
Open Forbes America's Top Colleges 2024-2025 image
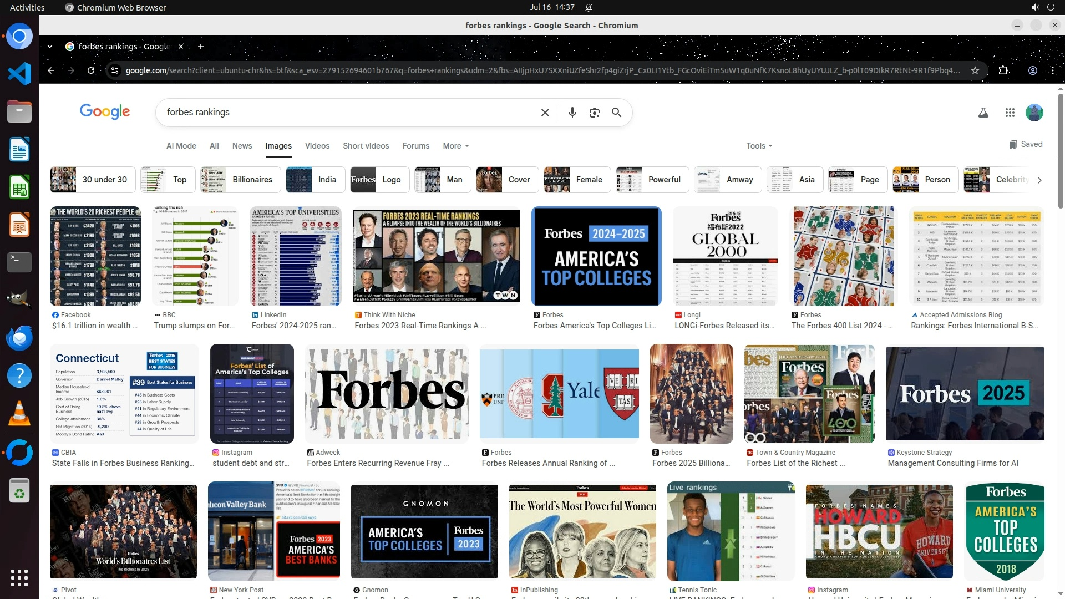(x=596, y=256)
